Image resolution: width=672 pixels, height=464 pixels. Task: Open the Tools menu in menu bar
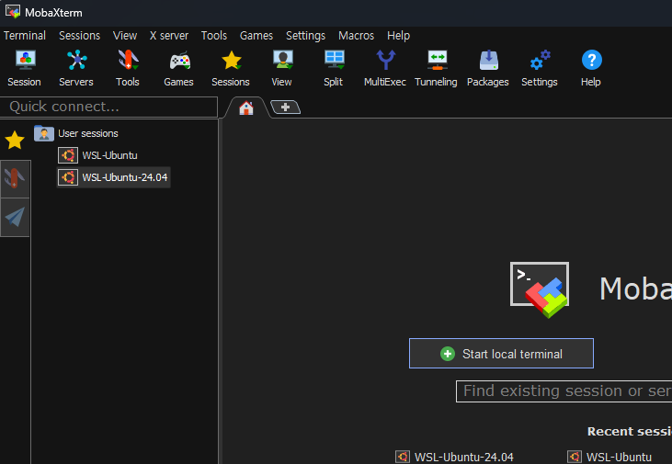coord(214,36)
